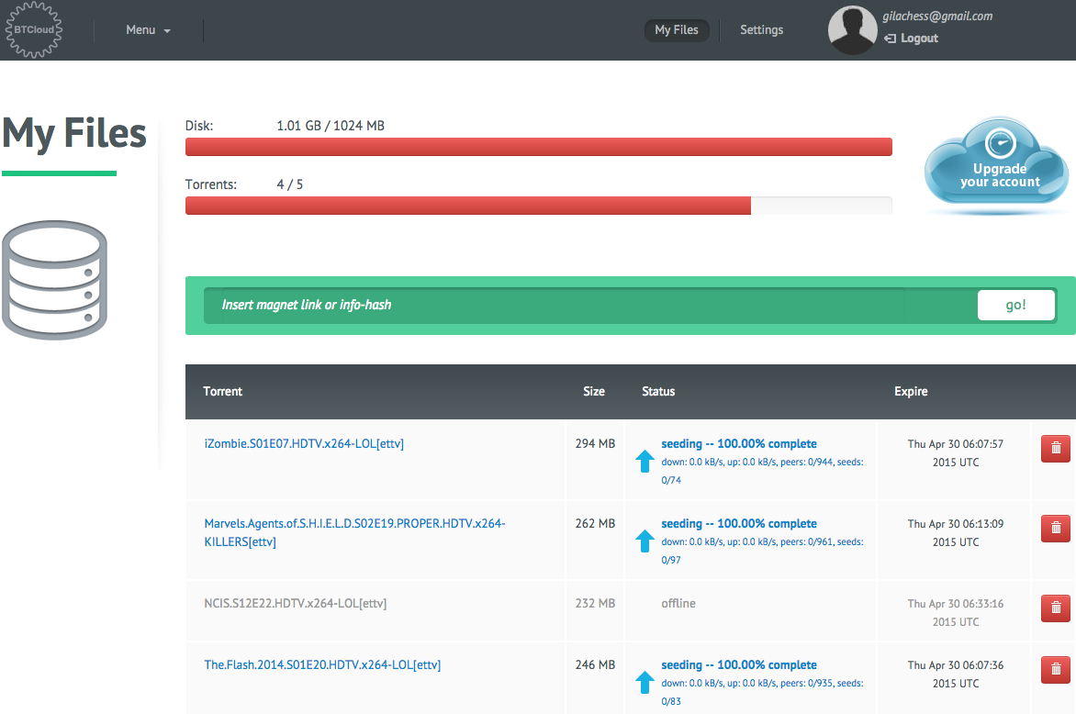Submit the magnet link with the go! button
Image resolution: width=1076 pixels, height=714 pixels.
coord(1015,306)
